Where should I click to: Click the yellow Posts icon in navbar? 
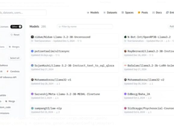click(x=139, y=13)
